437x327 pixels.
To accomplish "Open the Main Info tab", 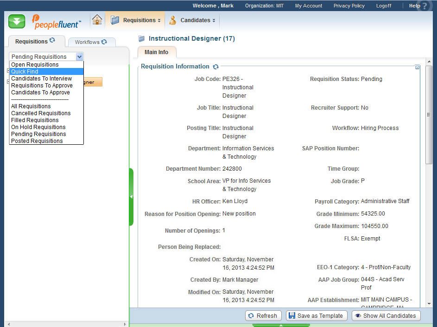I will 157,52.
